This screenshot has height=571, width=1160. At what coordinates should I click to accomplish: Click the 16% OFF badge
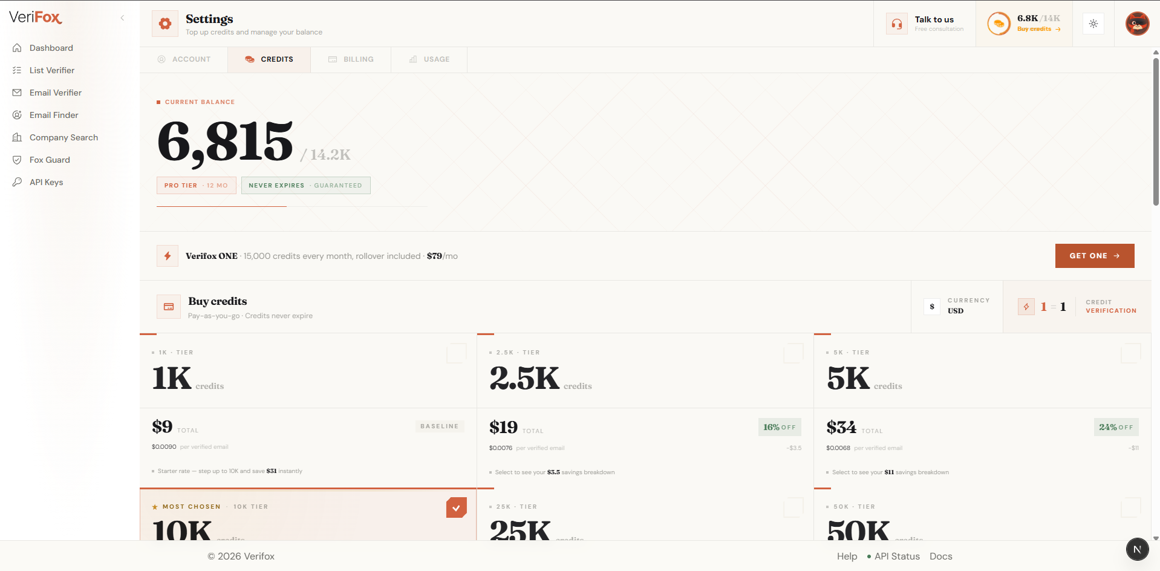click(780, 427)
